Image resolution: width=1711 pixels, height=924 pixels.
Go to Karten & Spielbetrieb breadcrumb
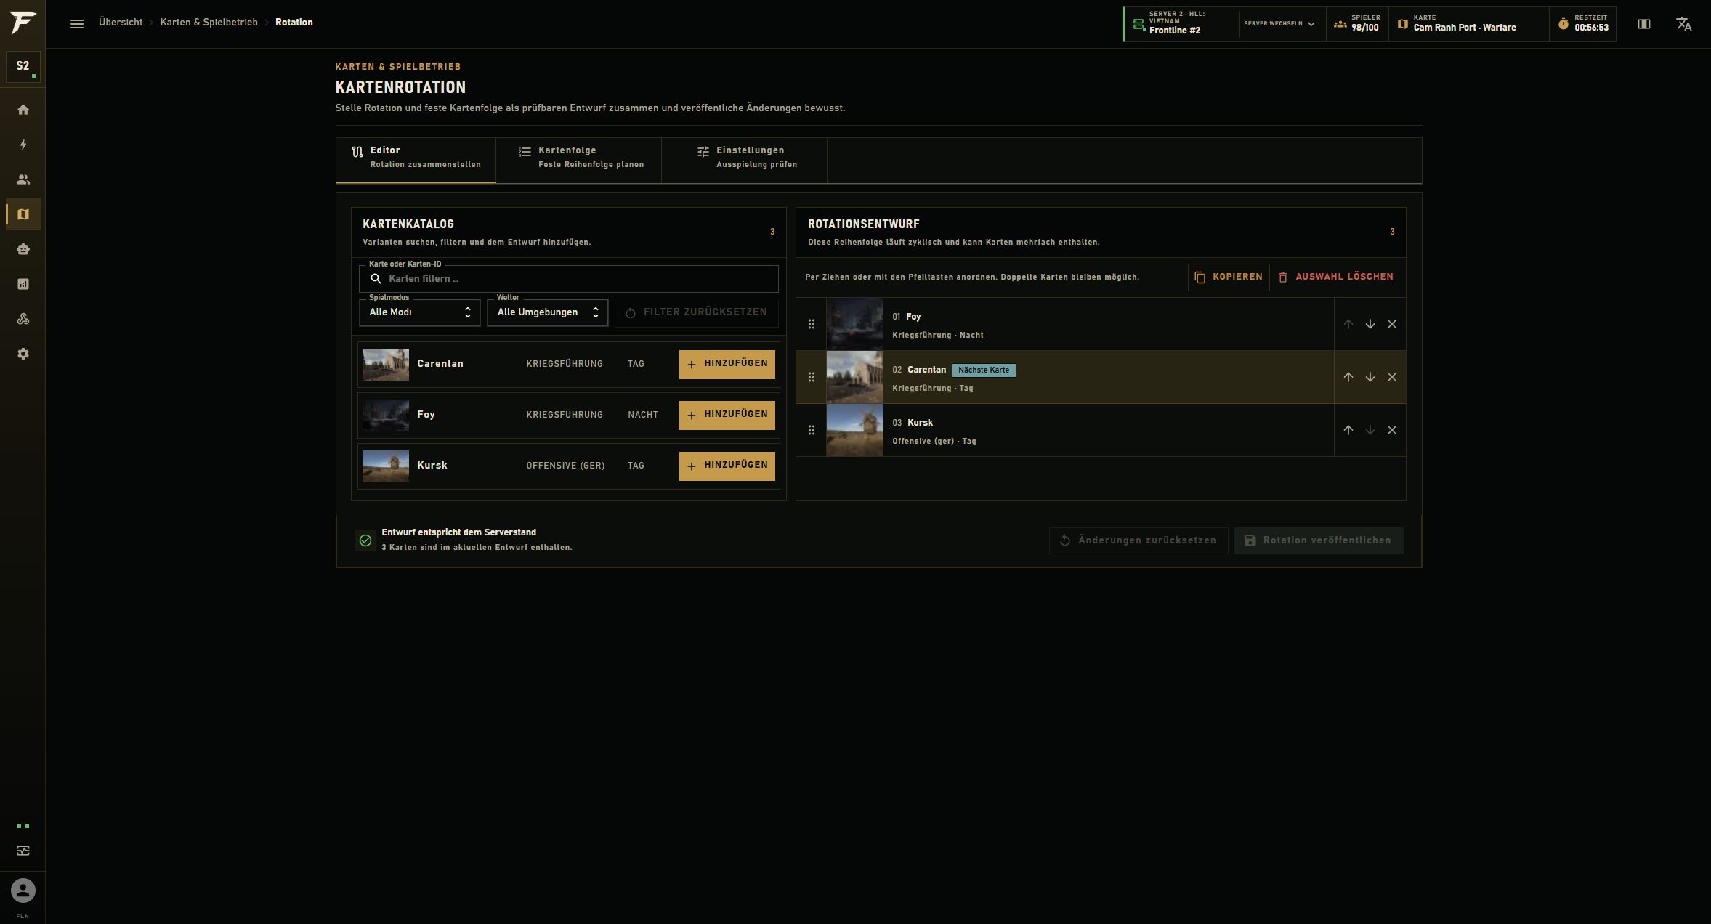point(209,23)
